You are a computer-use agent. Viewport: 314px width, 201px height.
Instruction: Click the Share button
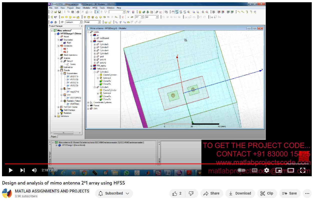point(211,193)
